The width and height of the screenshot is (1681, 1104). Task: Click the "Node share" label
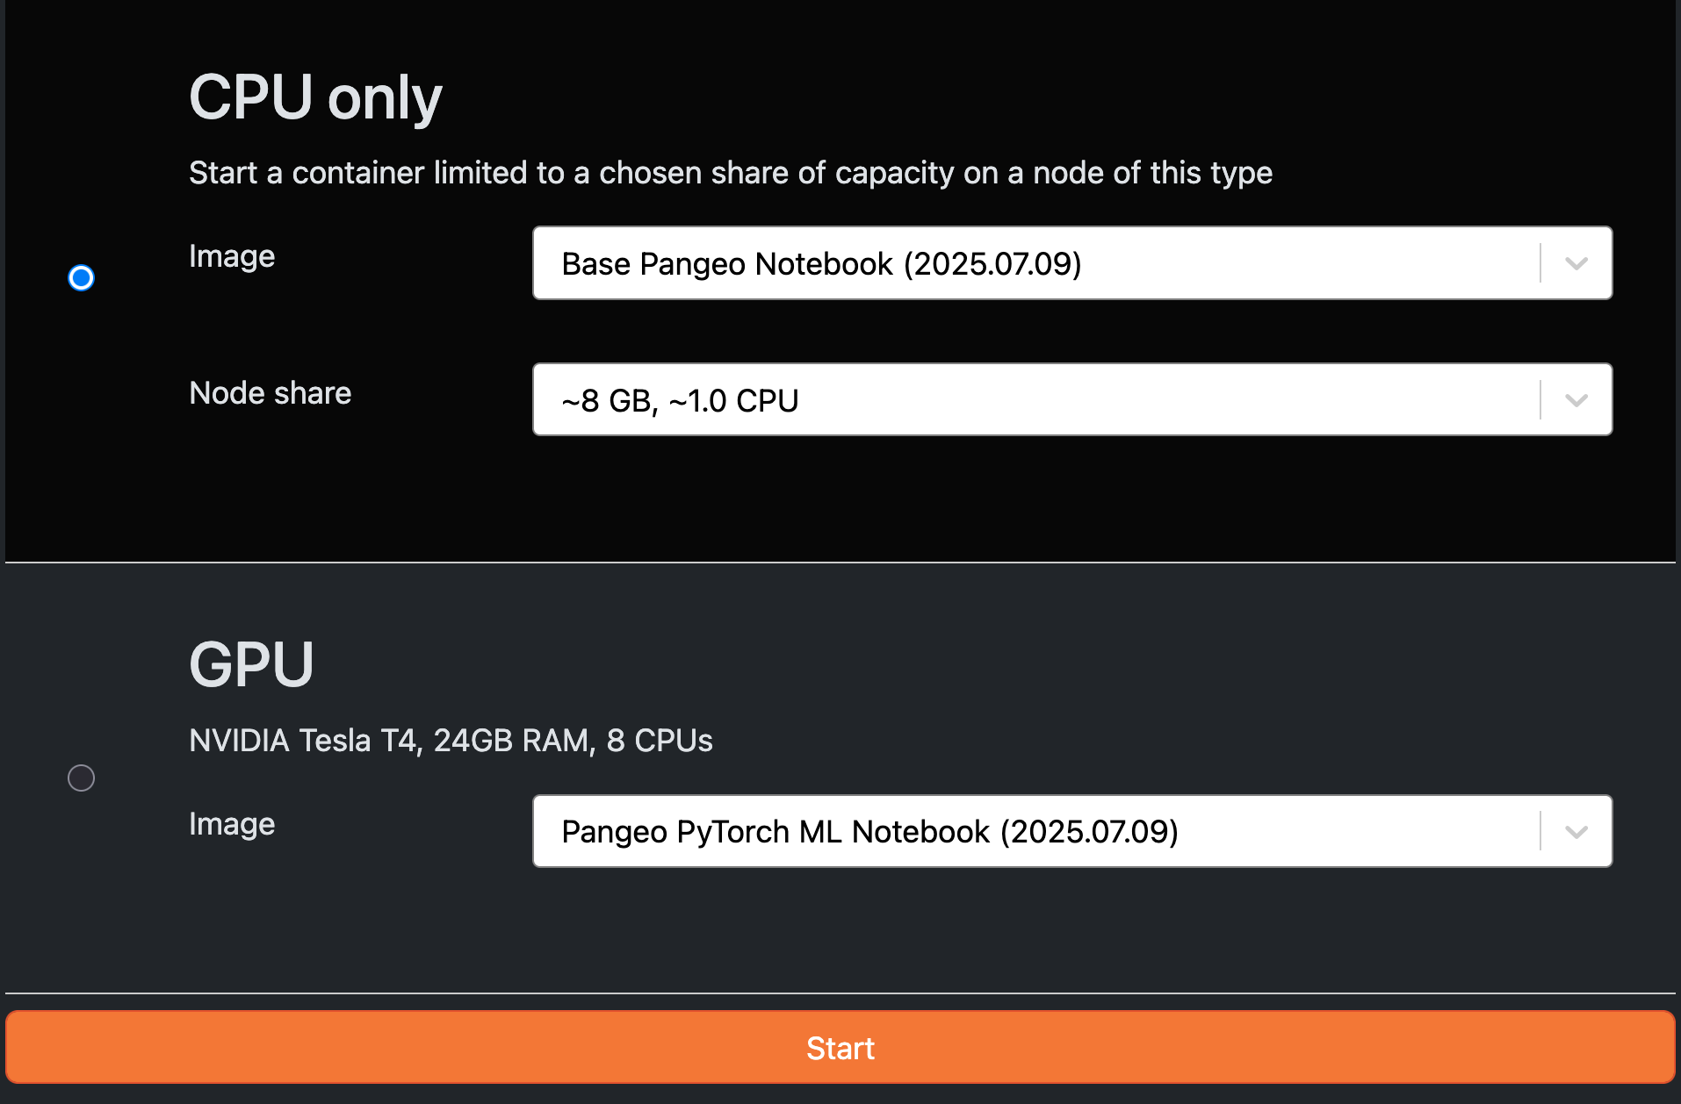click(271, 393)
